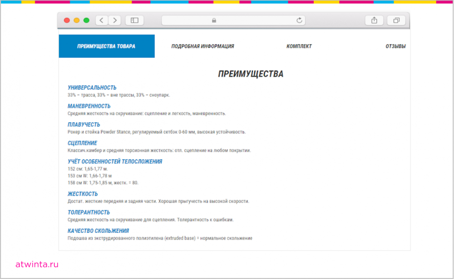The width and height of the screenshot is (454, 279).
Task: Click the УЧЁТ ОСОБЕННОСТЕЙ ТЕЛОСЛОЖЕНИЯ heading
Action: 115,161
